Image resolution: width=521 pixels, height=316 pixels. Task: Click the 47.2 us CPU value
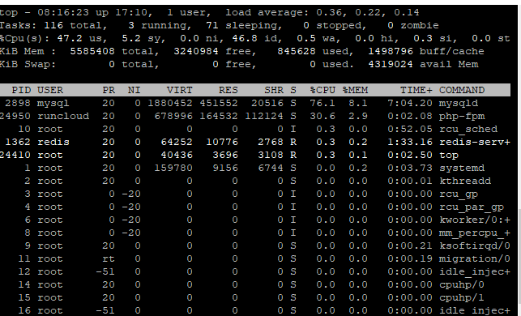click(x=70, y=39)
